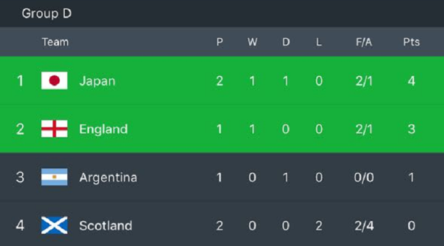
Task: Click the W column header
Action: [252, 42]
